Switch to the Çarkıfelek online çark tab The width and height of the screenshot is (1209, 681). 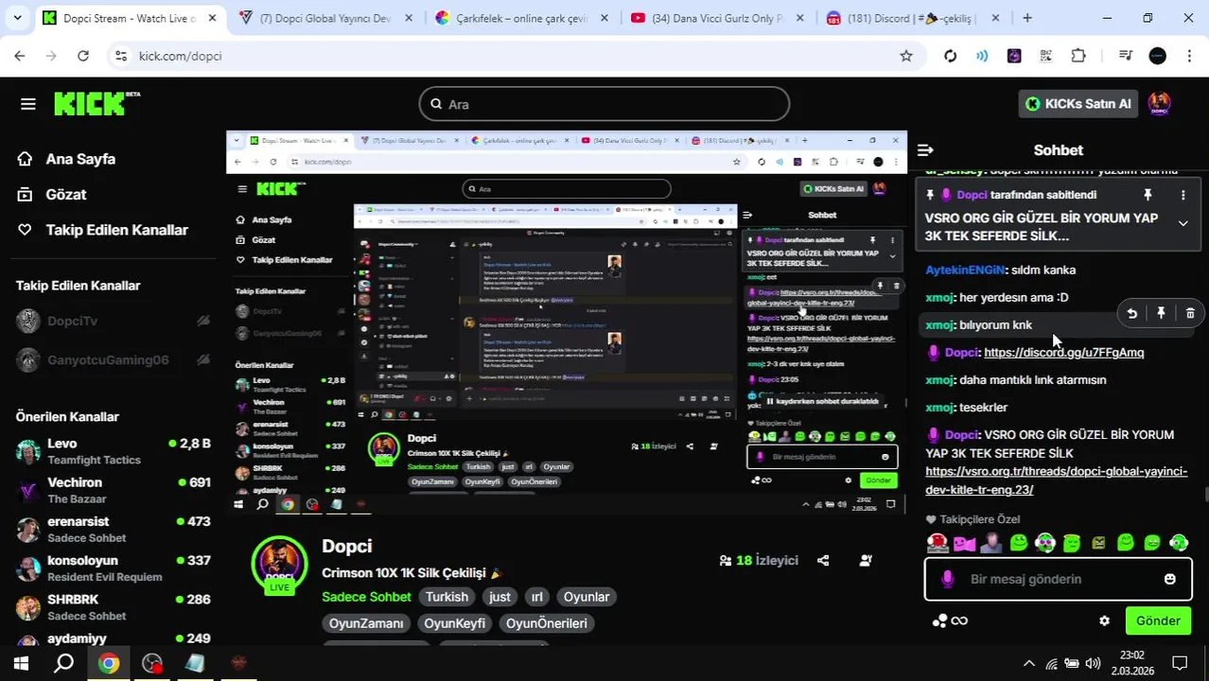pyautogui.click(x=521, y=18)
